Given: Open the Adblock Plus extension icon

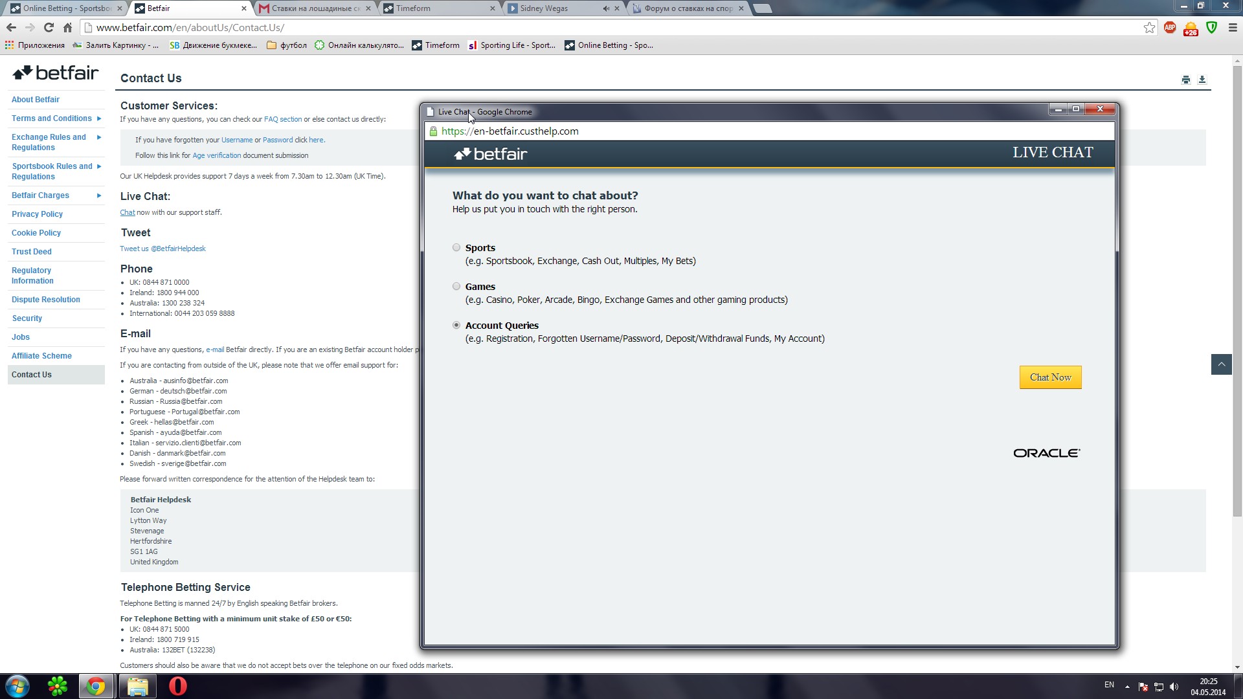Looking at the screenshot, I should point(1170,27).
